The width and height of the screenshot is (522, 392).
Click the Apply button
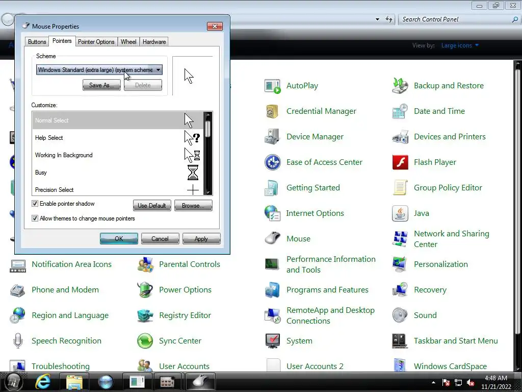201,239
